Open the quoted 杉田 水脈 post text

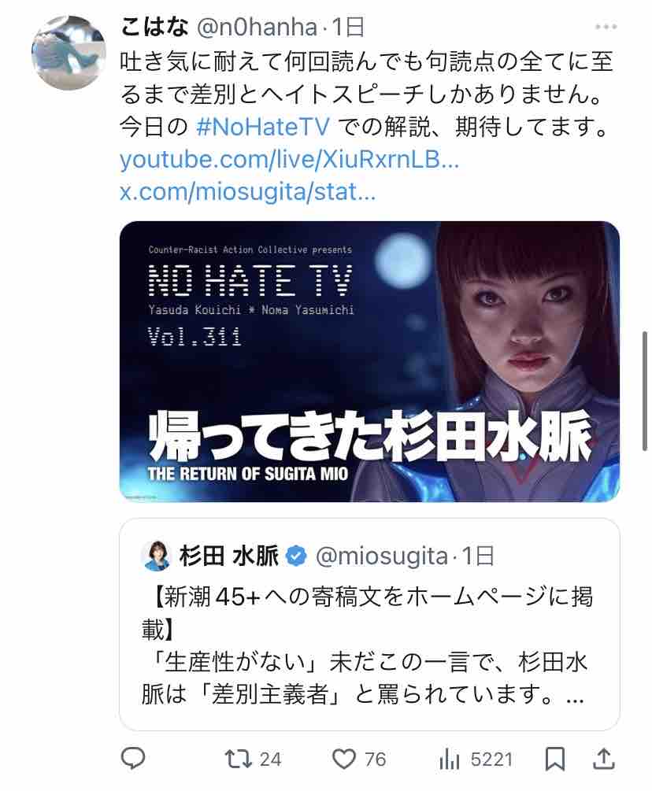(x=368, y=645)
